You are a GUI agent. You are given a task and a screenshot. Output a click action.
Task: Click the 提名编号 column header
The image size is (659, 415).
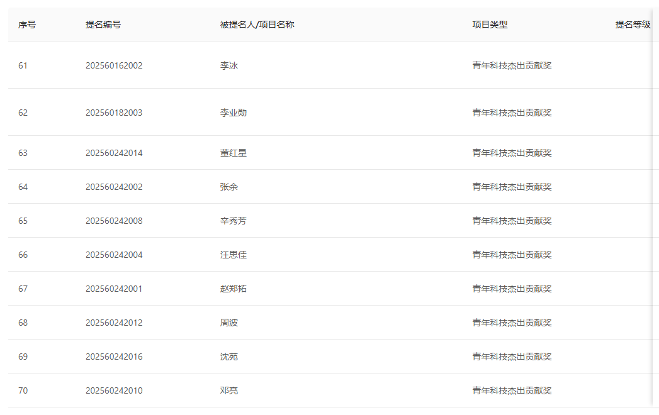(x=103, y=25)
